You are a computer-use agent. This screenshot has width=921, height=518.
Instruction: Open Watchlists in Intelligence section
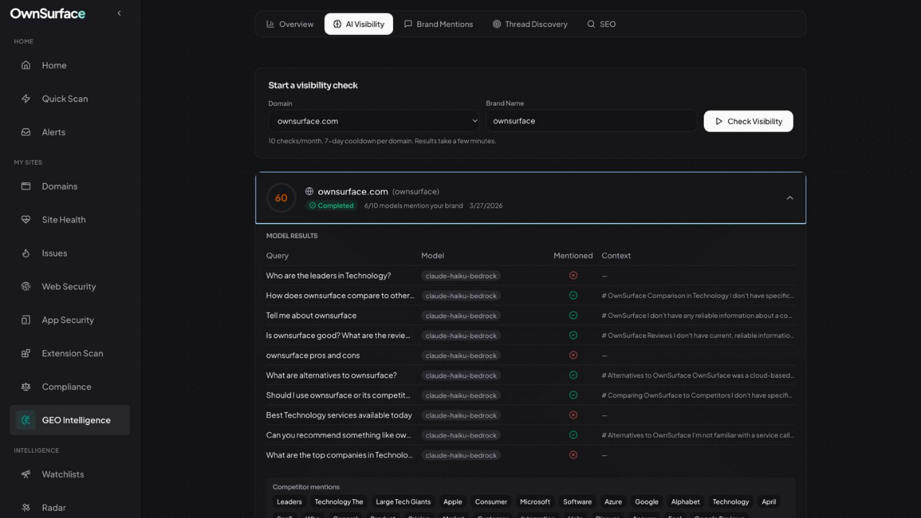click(69, 474)
